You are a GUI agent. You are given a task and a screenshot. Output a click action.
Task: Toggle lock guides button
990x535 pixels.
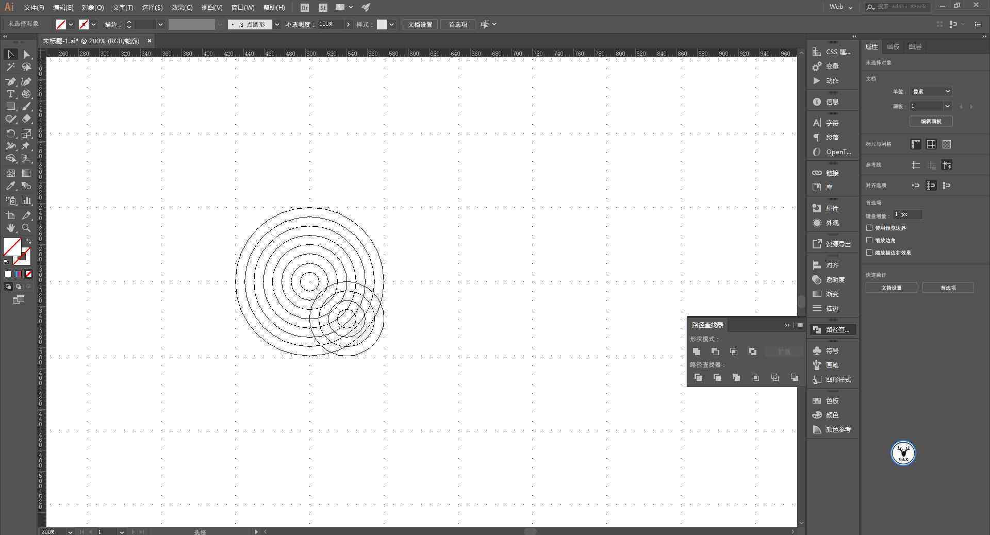[x=931, y=165]
